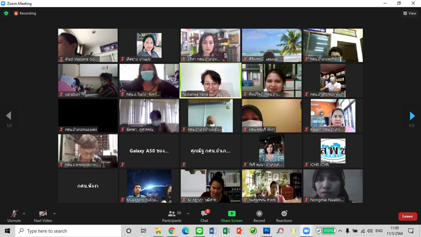Open network status tray icon
The width and height of the screenshot is (421, 237).
point(363,231)
